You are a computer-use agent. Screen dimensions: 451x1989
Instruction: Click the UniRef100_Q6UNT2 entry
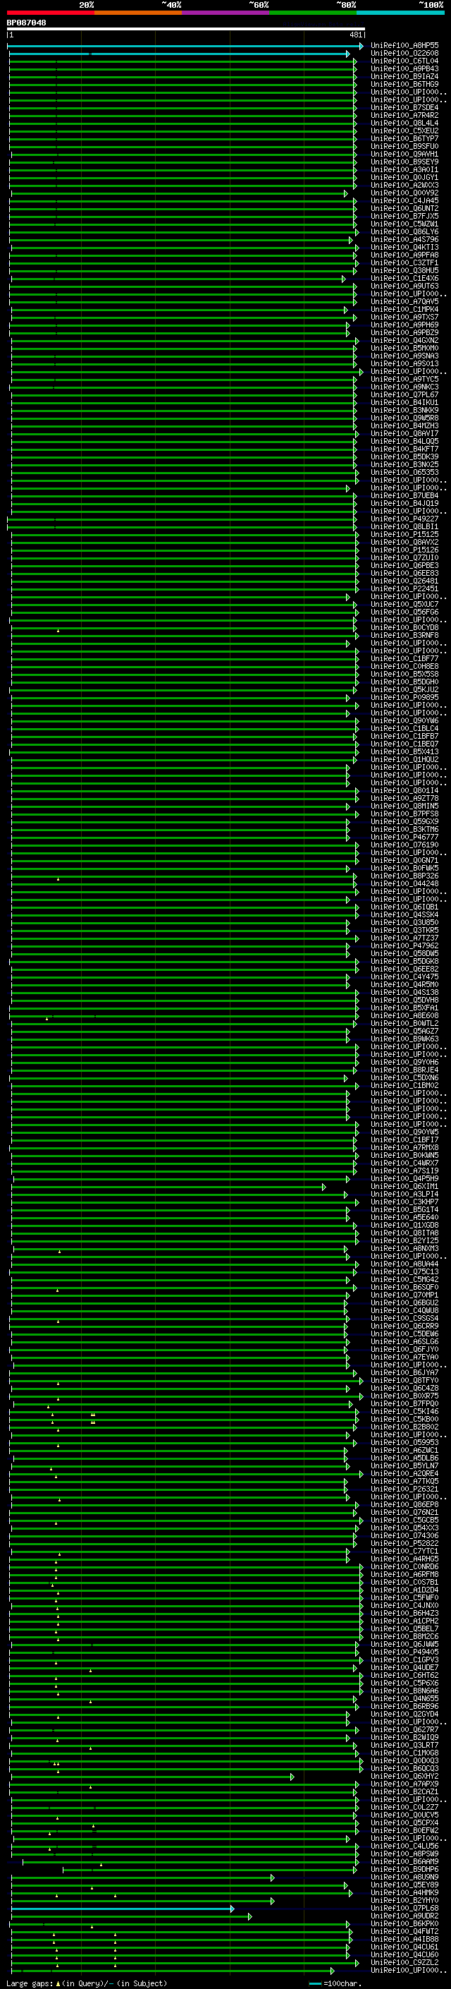(x=404, y=208)
